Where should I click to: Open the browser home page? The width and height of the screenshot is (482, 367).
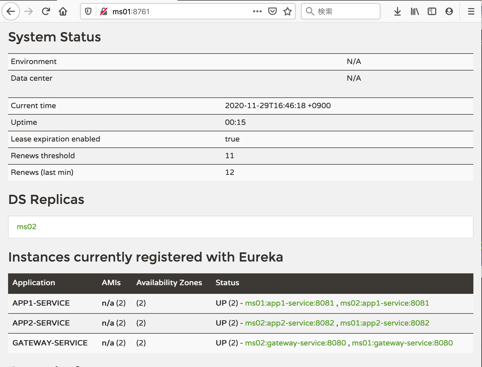click(x=63, y=11)
